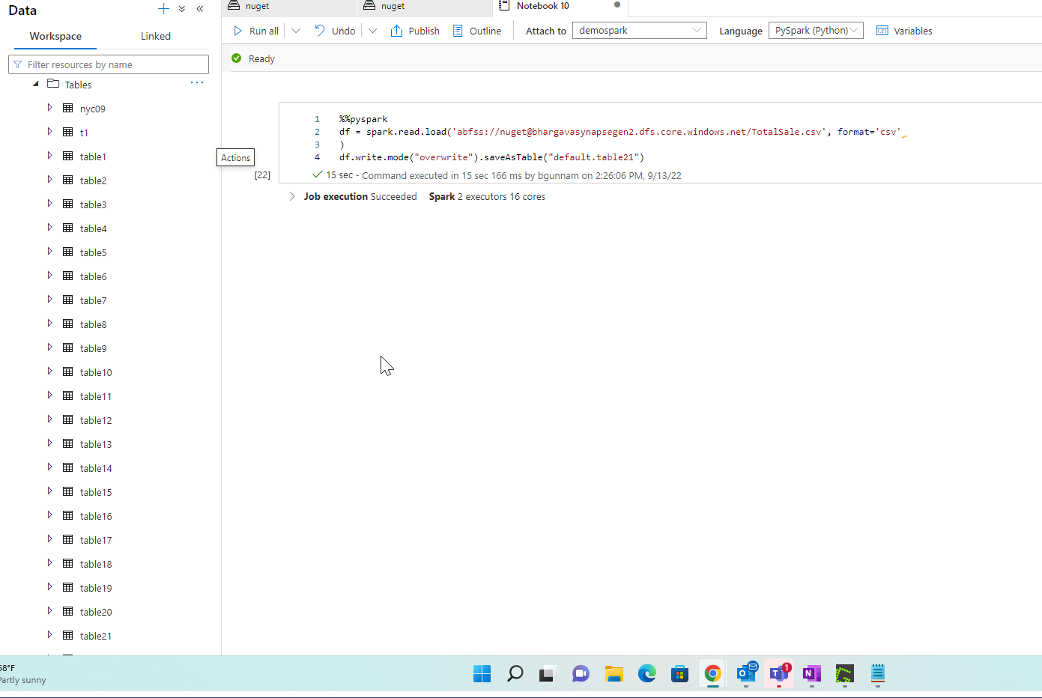Collapse the Tables folder node
Screen dimensions: 1042x698
tap(35, 84)
